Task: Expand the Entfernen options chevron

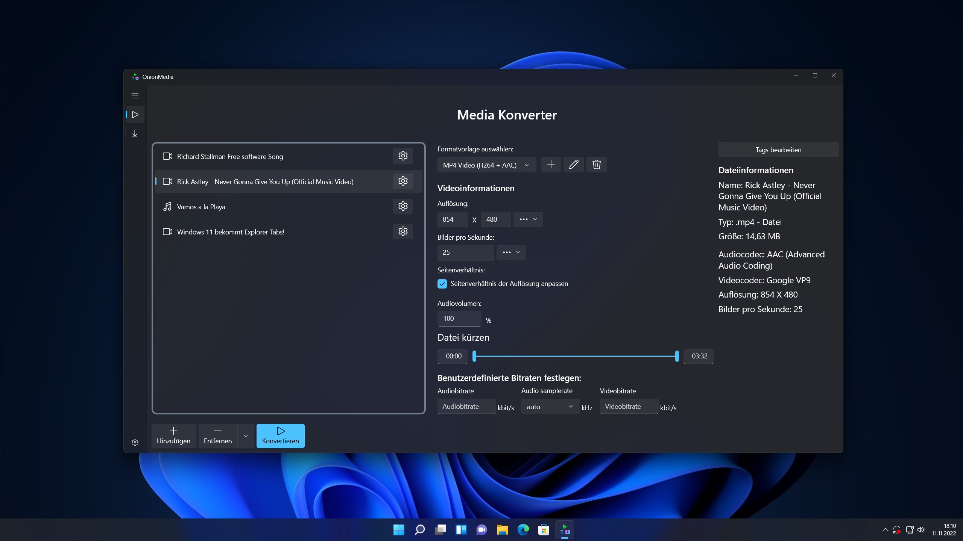Action: coord(246,436)
